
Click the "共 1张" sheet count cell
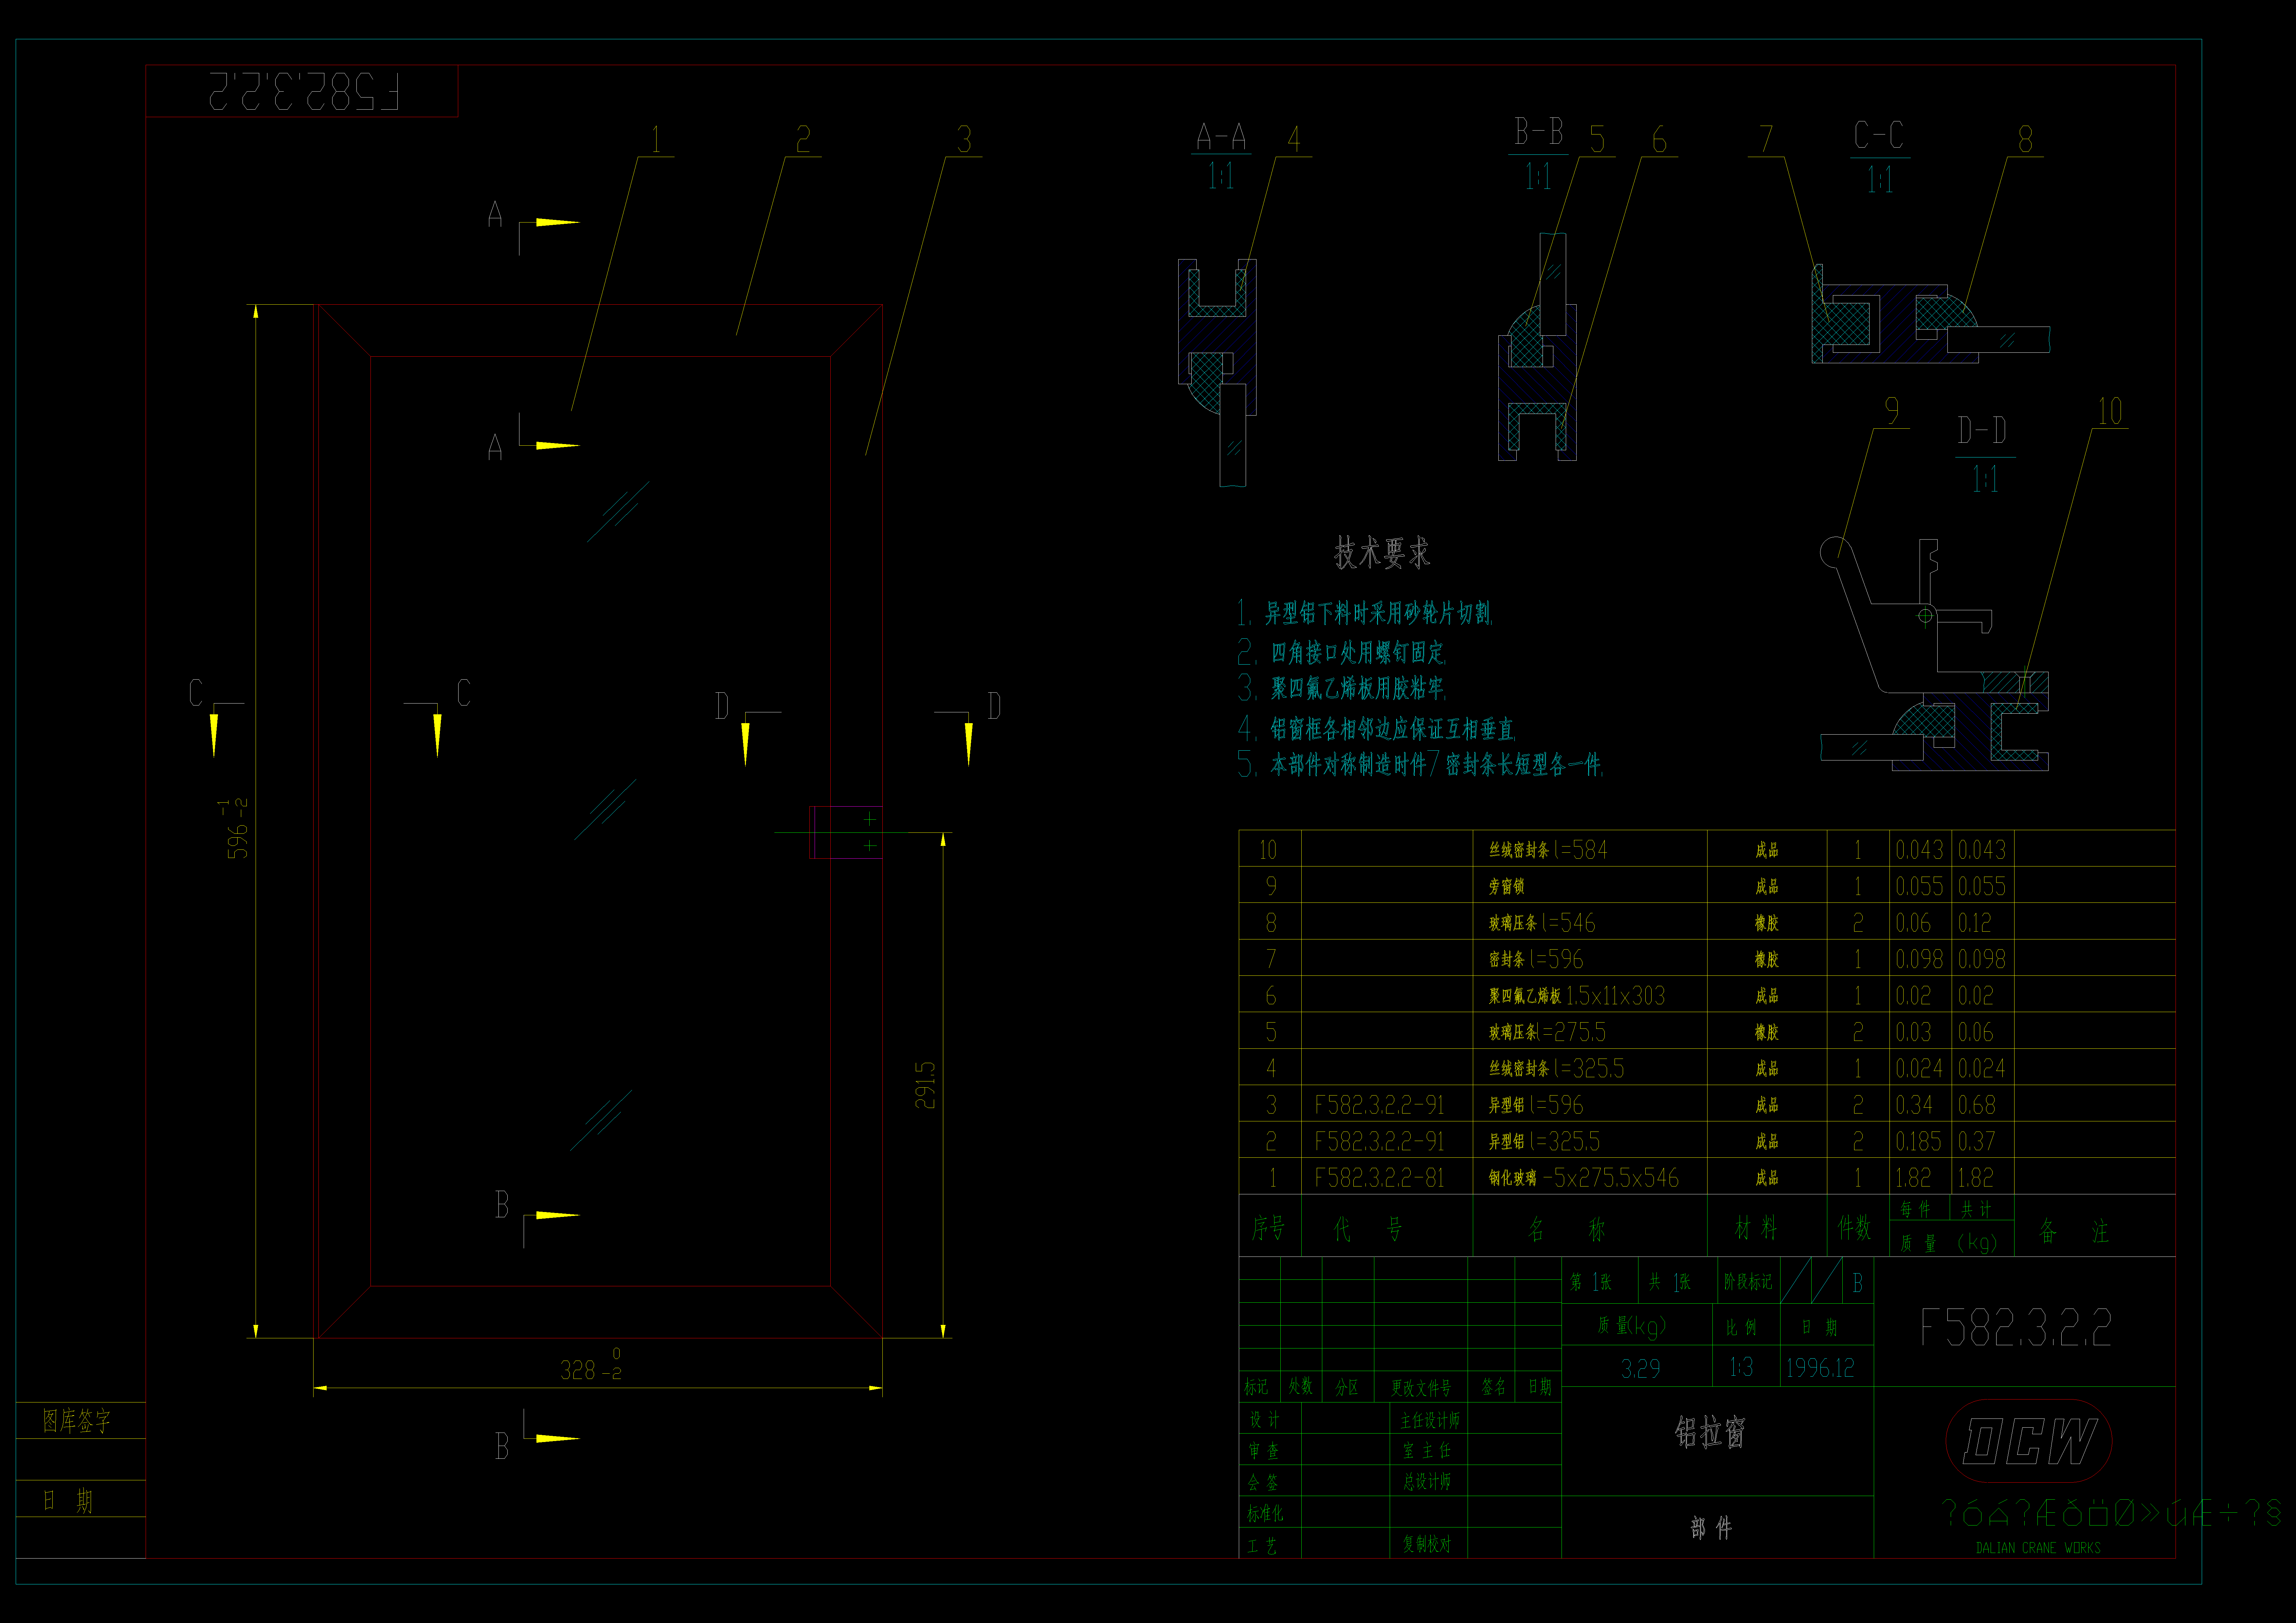click(x=1670, y=1282)
